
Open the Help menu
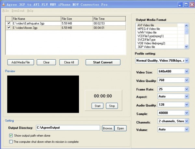pos(30,11)
